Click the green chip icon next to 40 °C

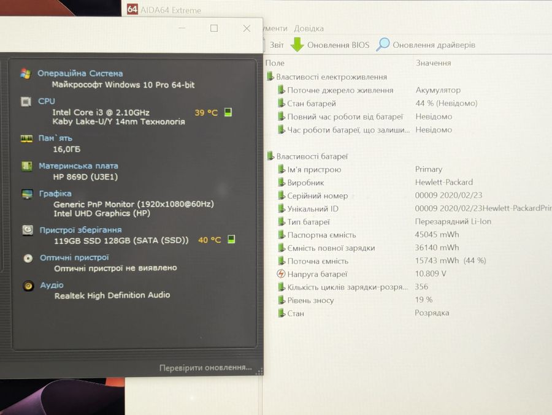tap(231, 239)
